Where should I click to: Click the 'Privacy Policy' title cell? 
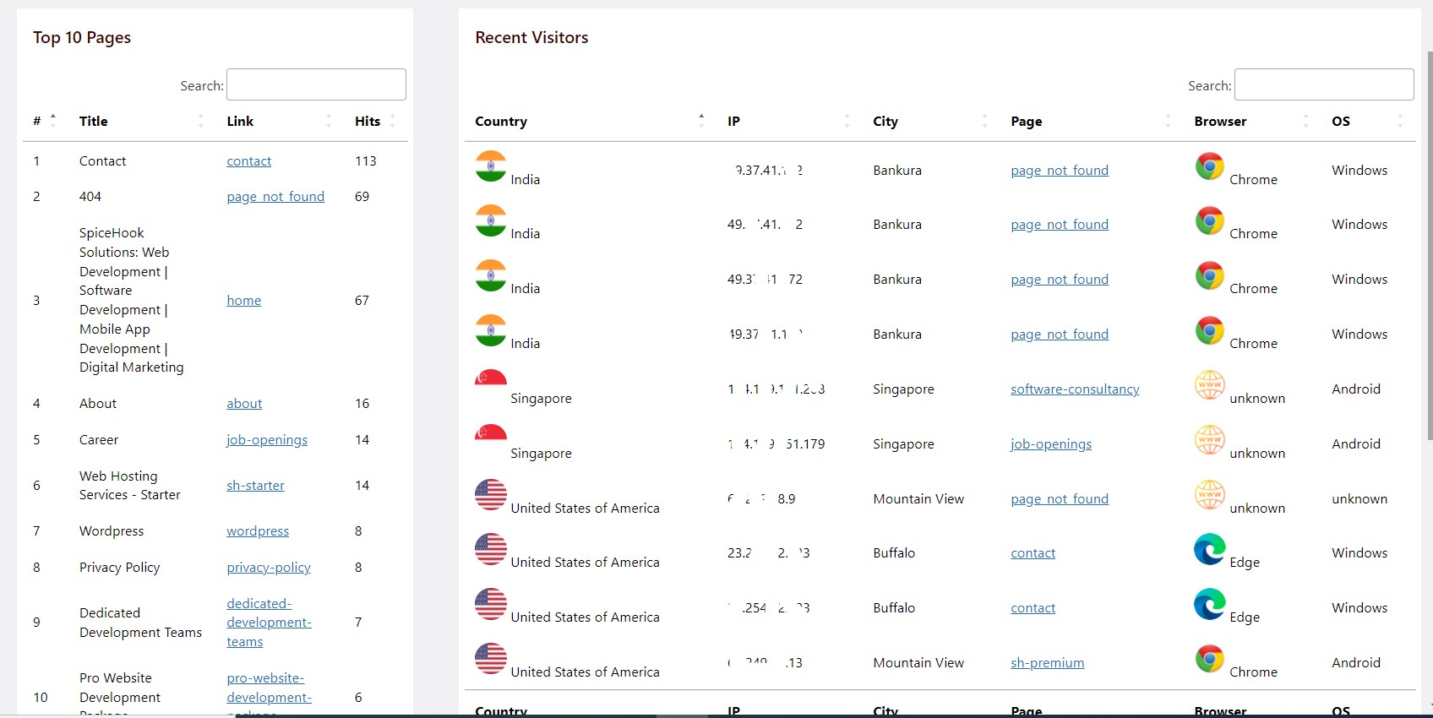coord(119,567)
